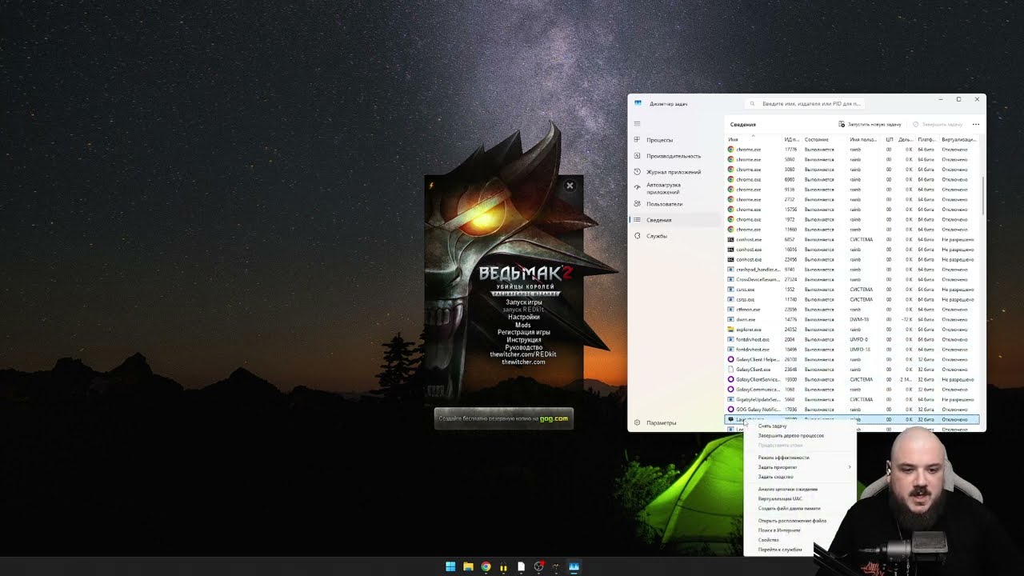
Task: Close the Witcher 2 launcher with X
Action: (570, 186)
